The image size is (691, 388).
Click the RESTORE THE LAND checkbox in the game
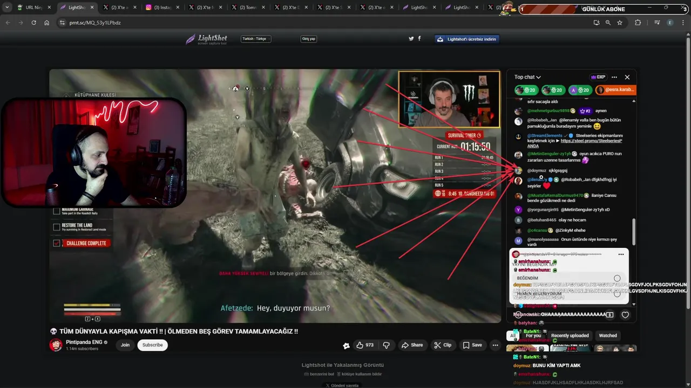pos(57,227)
